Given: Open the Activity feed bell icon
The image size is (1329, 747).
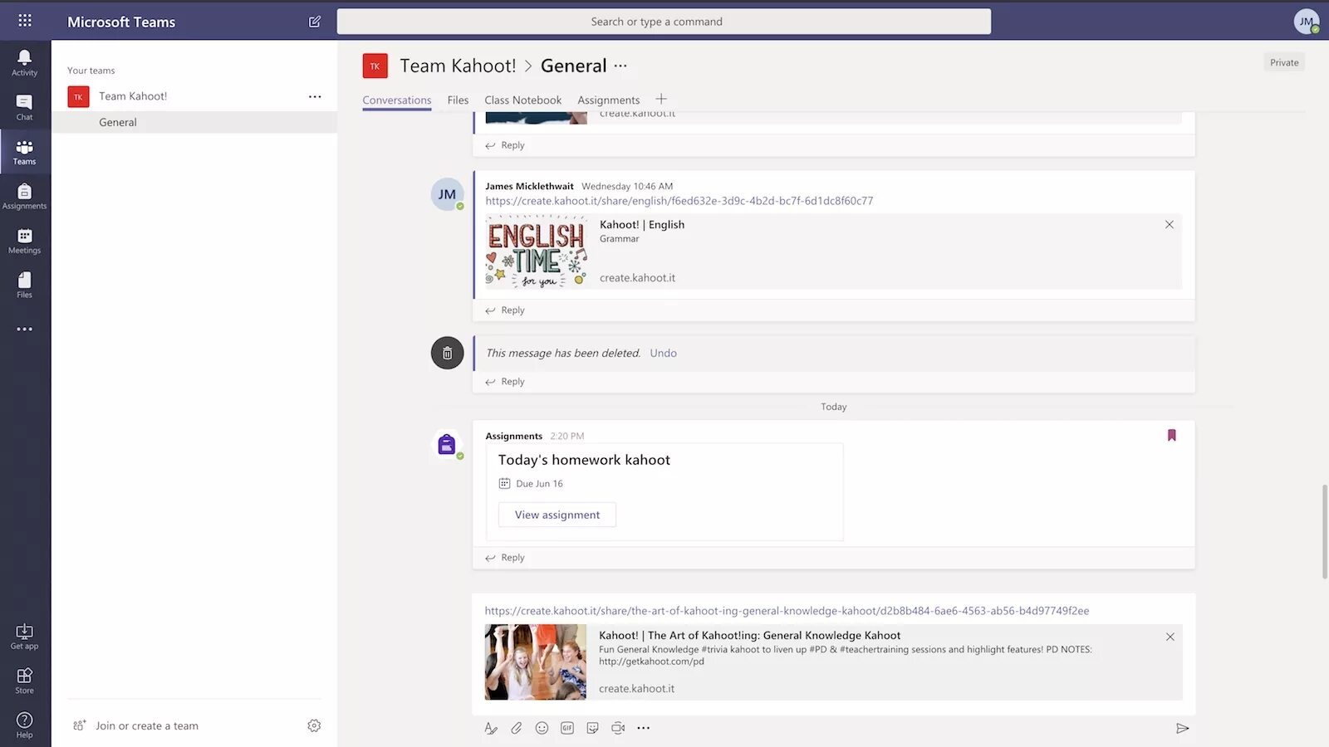Looking at the screenshot, I should [x=25, y=62].
